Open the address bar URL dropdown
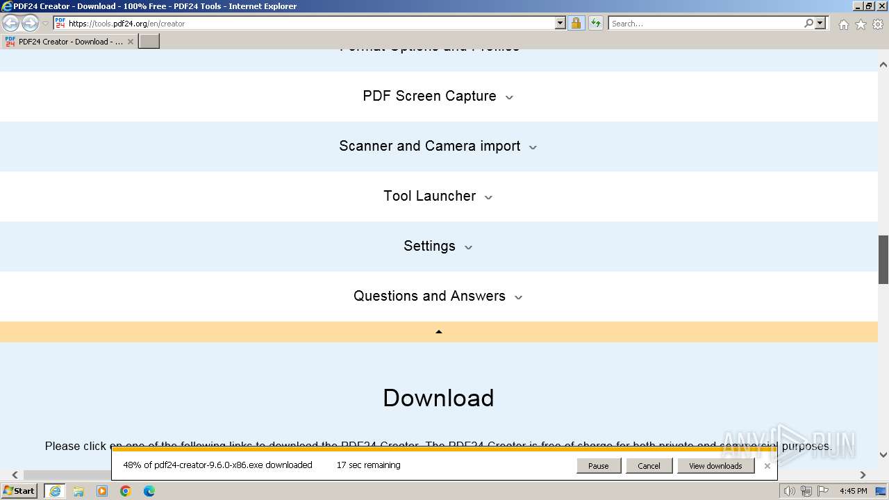This screenshot has width=889, height=500. click(560, 23)
